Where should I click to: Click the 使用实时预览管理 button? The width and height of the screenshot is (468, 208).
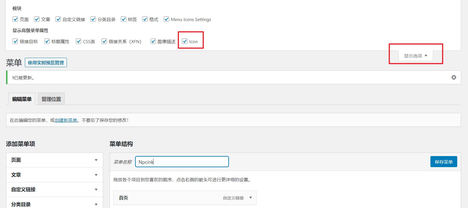click(x=46, y=63)
